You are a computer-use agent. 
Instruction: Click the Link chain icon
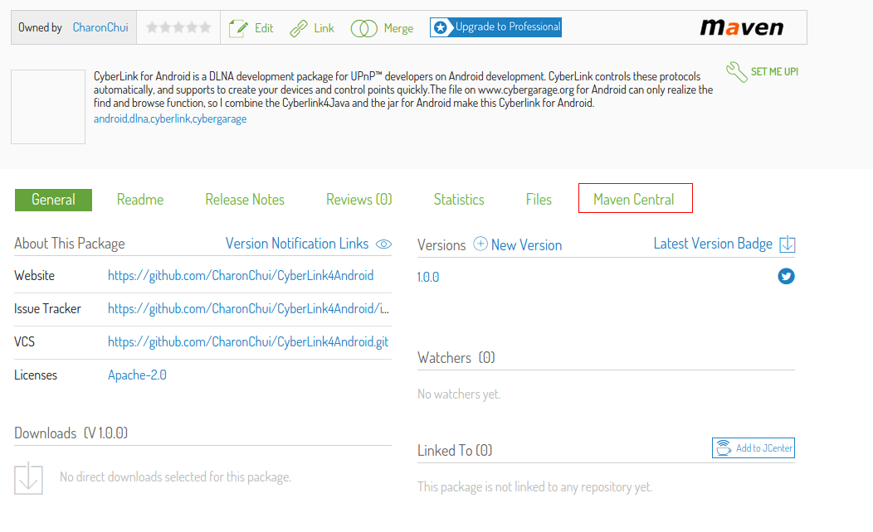[x=299, y=28]
